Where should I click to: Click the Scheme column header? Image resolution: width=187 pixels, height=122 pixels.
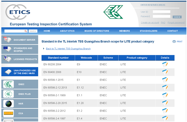point(108,58)
